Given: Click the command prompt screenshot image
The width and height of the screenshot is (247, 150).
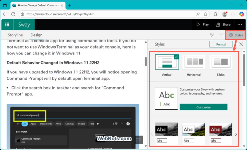Looking at the screenshot, I should tap(73, 126).
